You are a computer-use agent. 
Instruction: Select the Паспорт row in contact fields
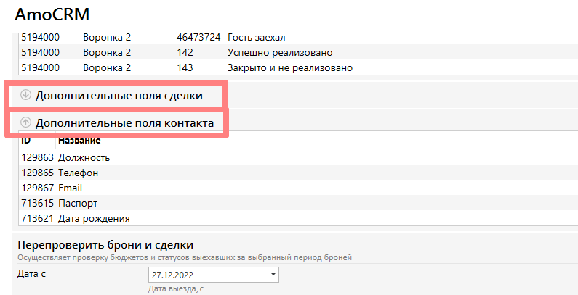(x=298, y=203)
